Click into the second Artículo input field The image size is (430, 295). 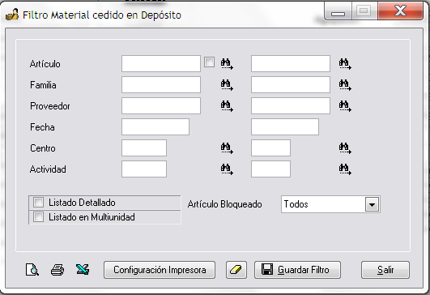[x=291, y=64]
